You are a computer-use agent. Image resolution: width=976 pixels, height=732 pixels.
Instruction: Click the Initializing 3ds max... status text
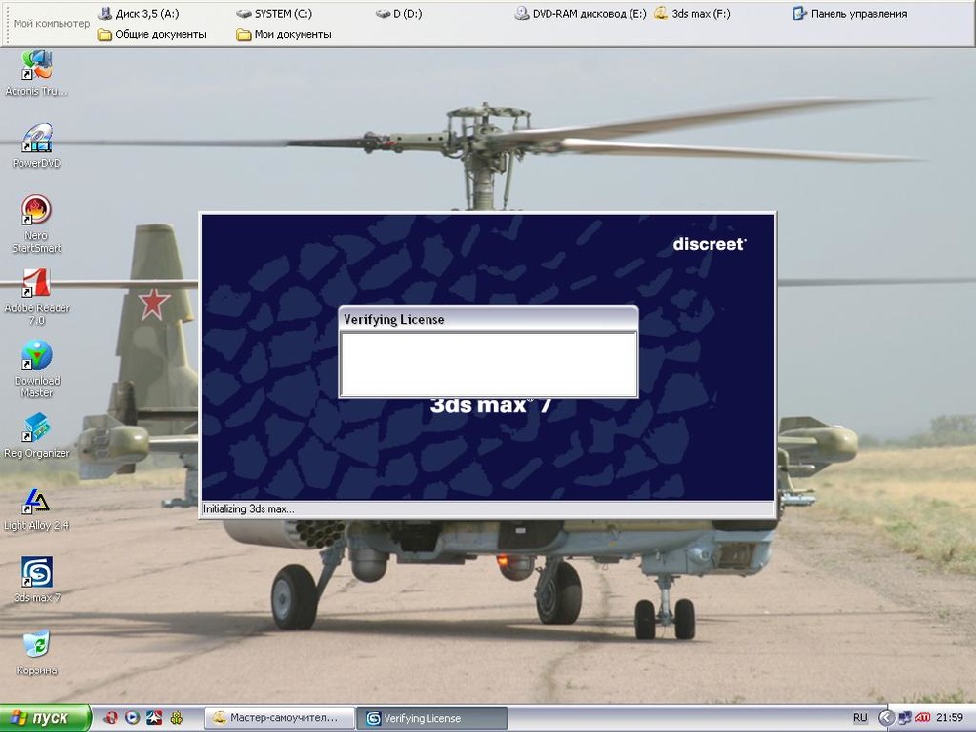[x=248, y=509]
